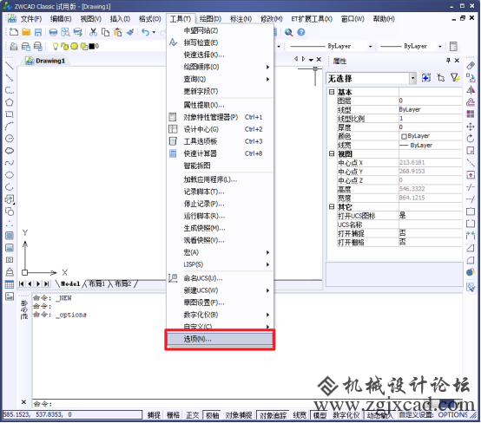
Task: Click the Select Objects icon in Properties panel
Action: [440, 78]
